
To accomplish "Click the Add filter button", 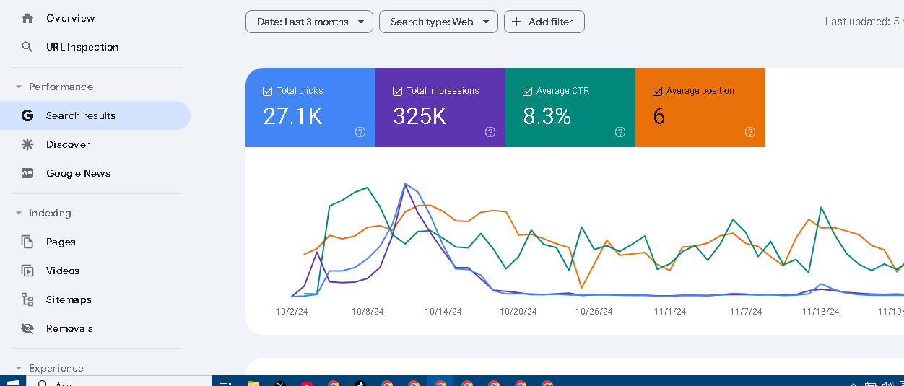I will (544, 22).
